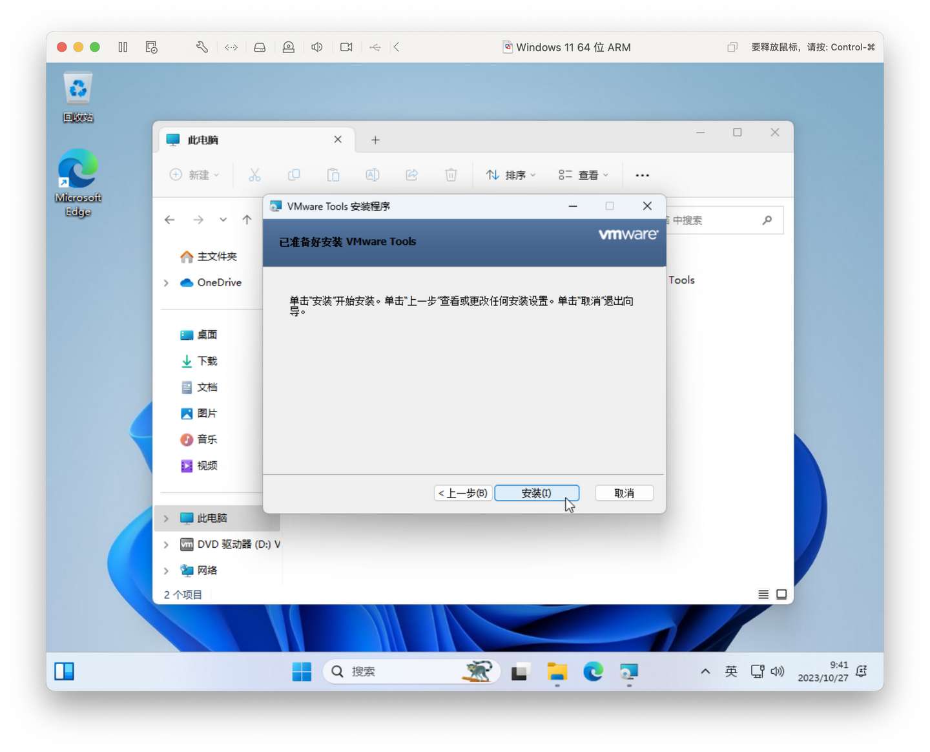Go up one folder level in Explorer
This screenshot has width=930, height=752.
click(247, 220)
